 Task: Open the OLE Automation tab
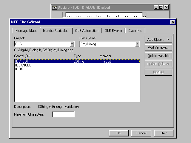[x=87, y=31]
